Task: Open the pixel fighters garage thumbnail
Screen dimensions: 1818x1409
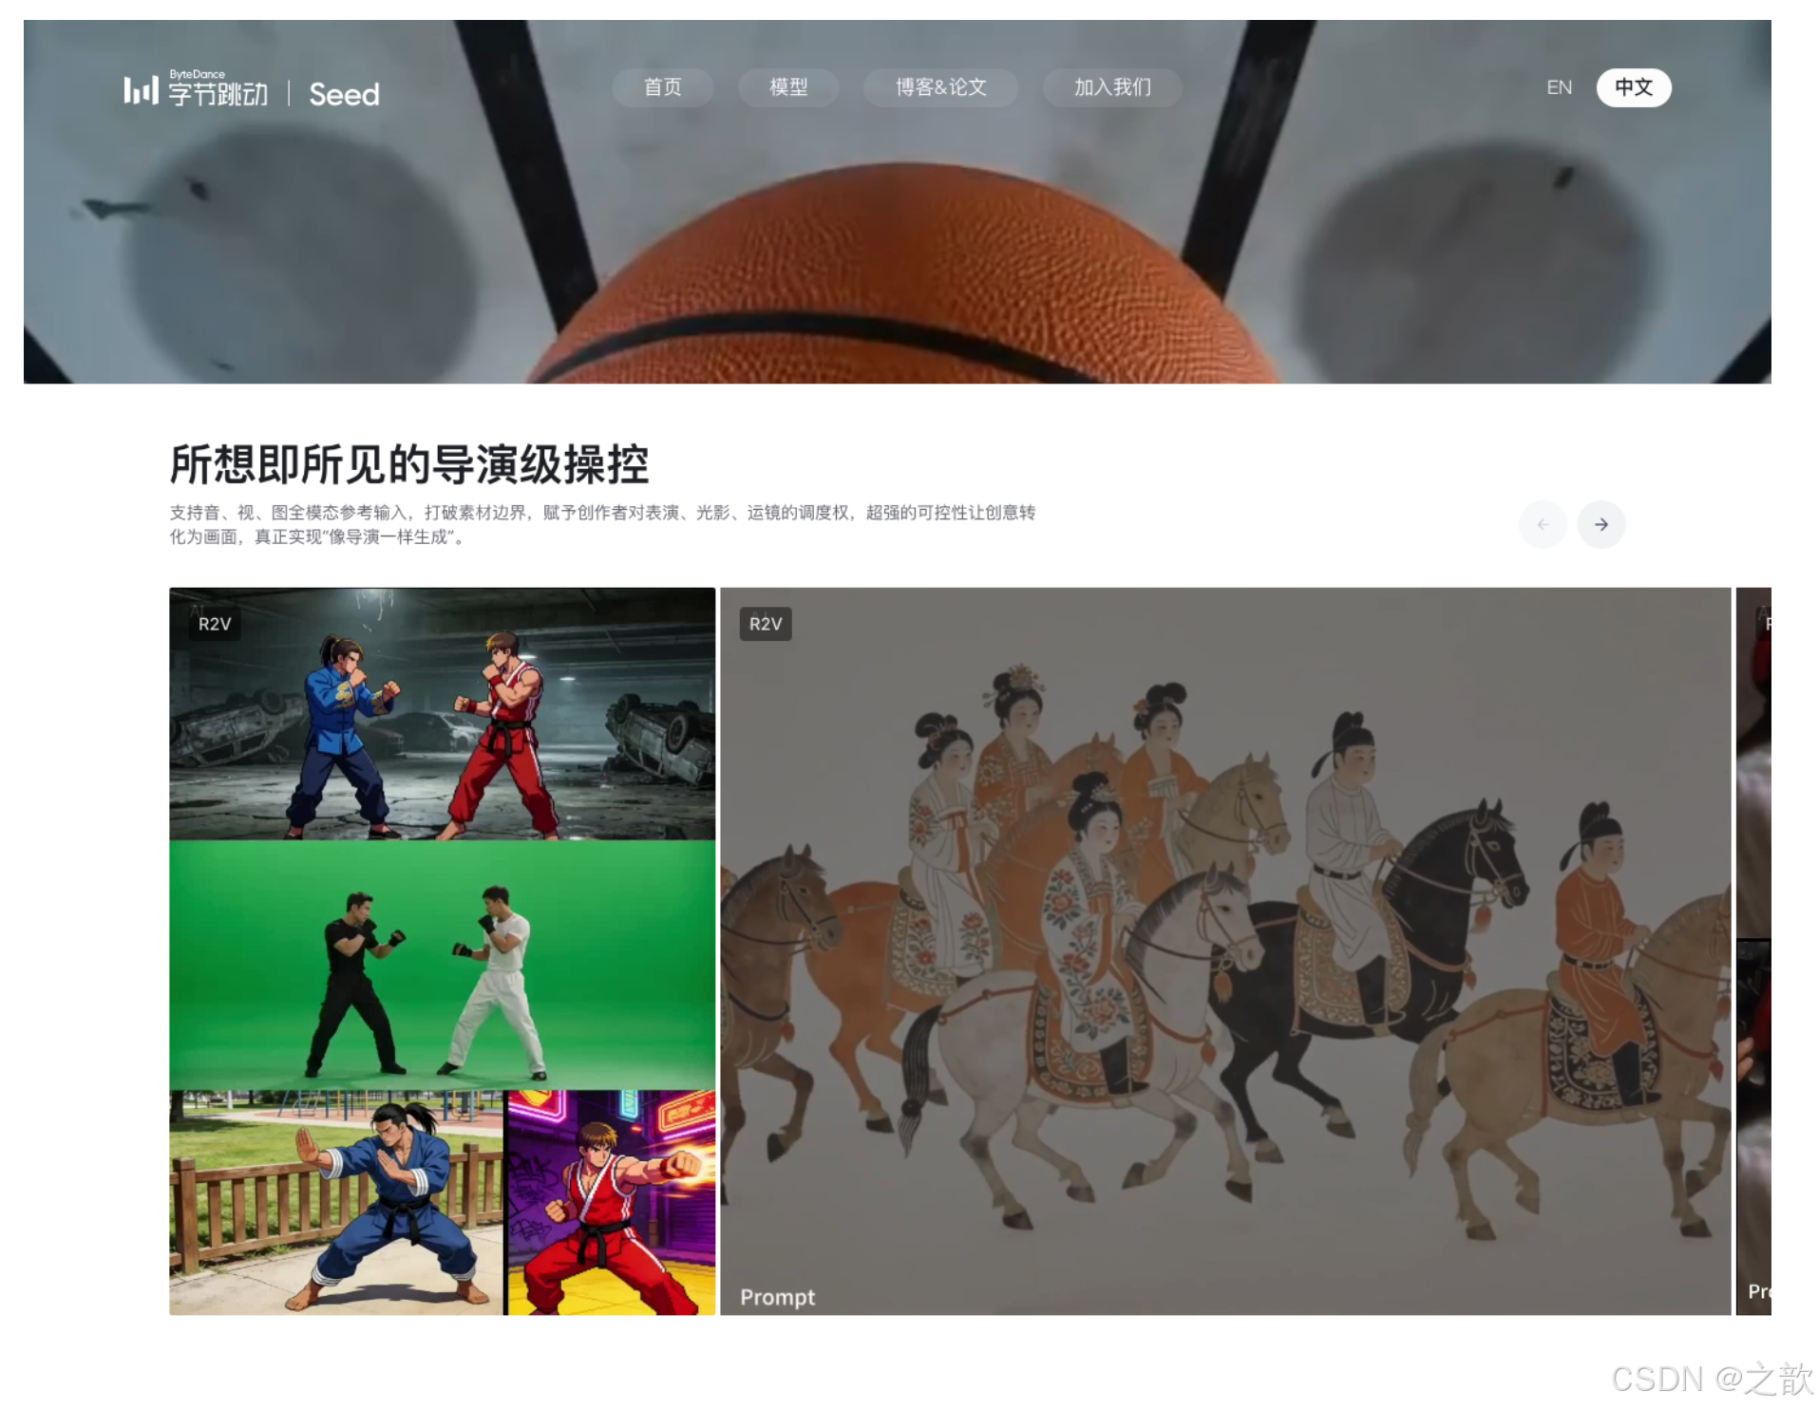Action: pos(442,713)
